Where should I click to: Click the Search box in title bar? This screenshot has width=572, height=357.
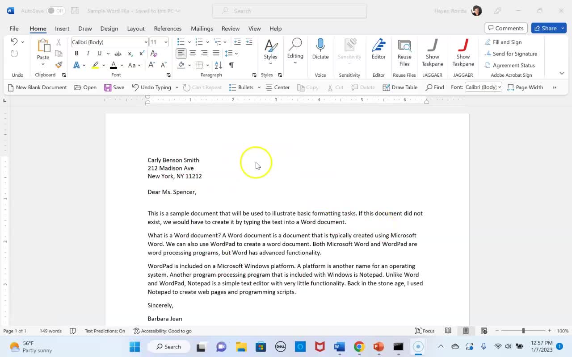pyautogui.click(x=290, y=11)
